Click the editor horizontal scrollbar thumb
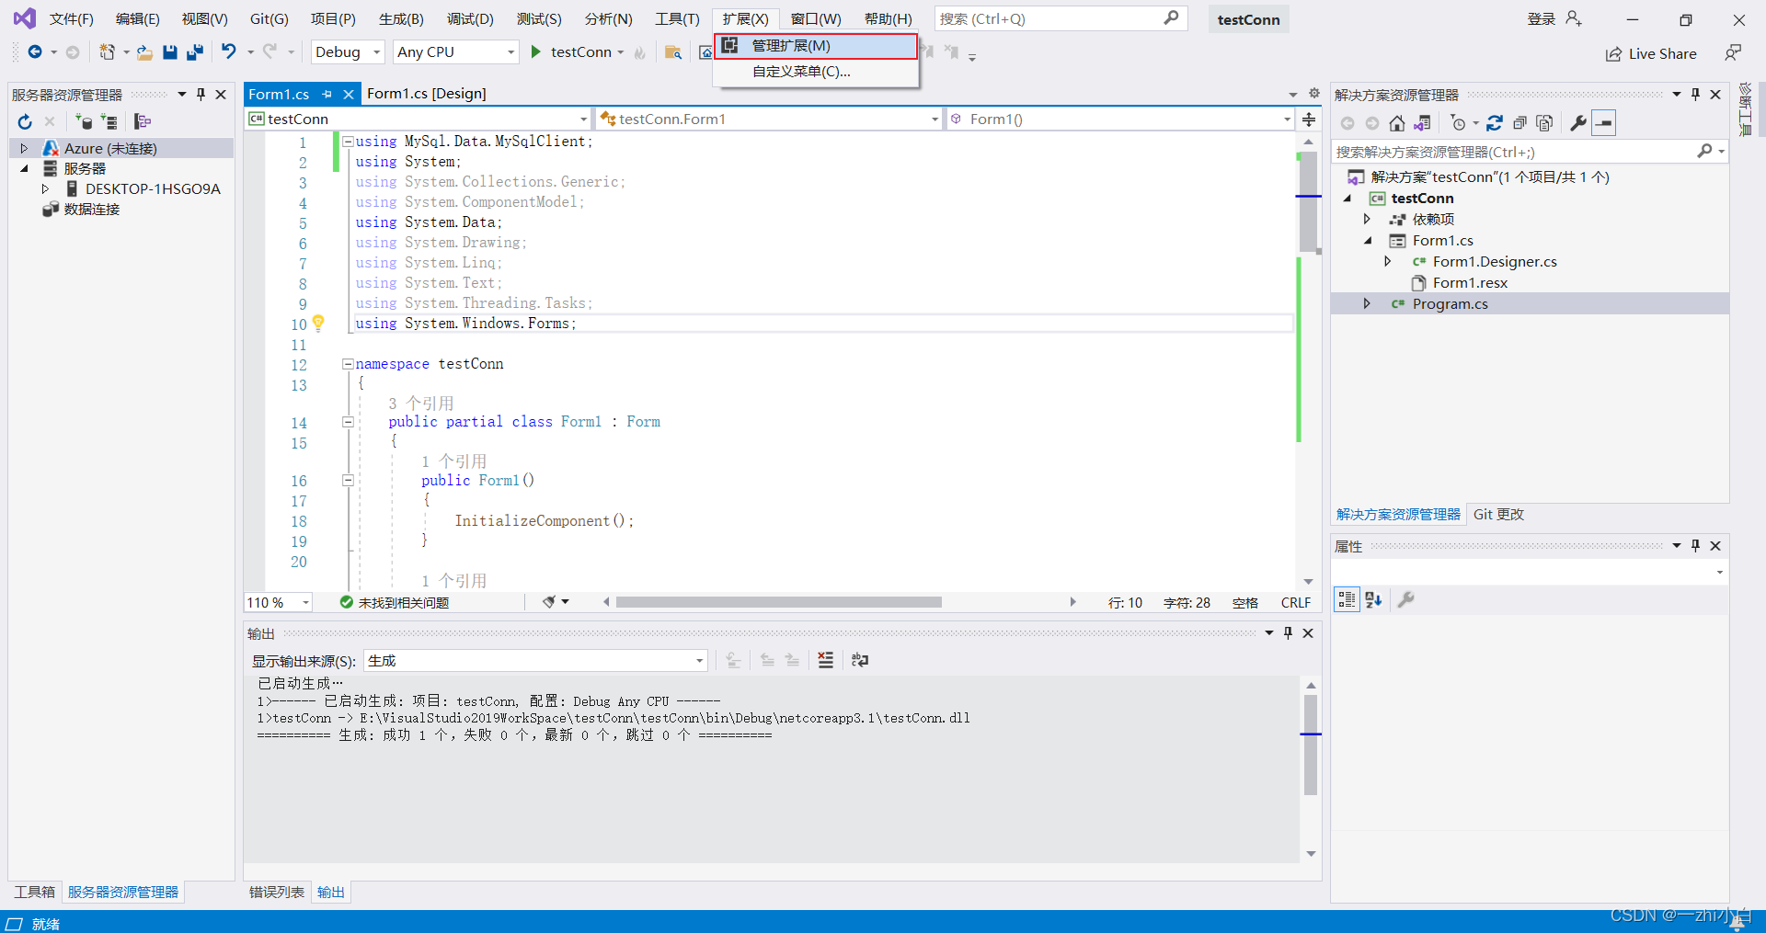The height and width of the screenshot is (933, 1766). point(779,602)
